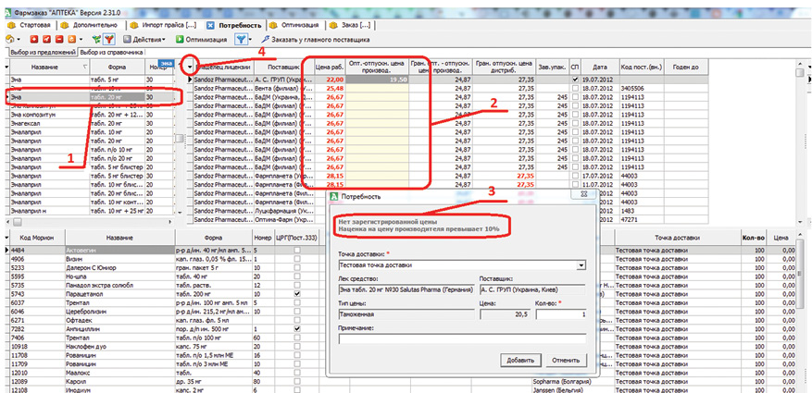This screenshot has width=812, height=393.
Task: Toggle СП checkbox for 19.07.2012 row
Action: coord(575,80)
